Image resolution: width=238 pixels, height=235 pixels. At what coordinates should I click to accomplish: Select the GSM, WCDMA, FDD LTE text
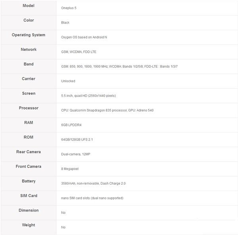pos(79,52)
